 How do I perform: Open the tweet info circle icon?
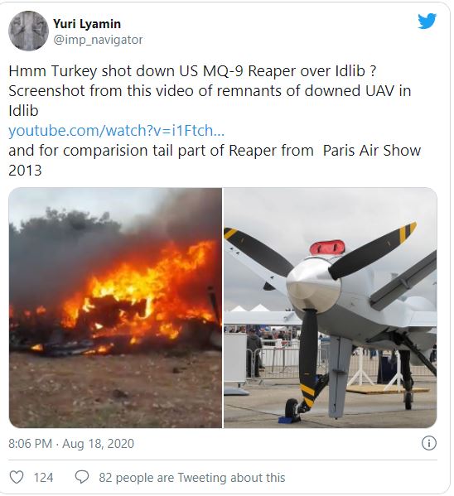tap(429, 443)
